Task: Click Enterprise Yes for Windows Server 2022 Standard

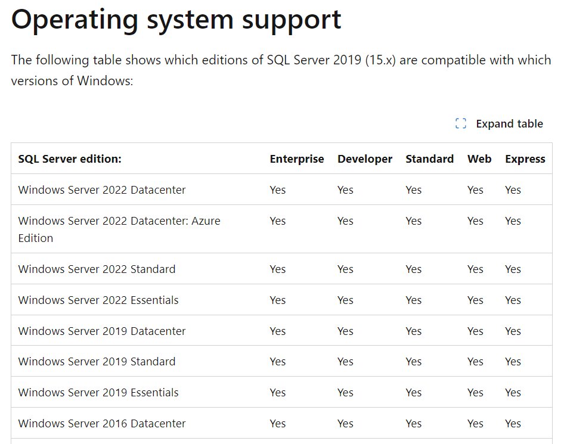Action: pos(278,269)
